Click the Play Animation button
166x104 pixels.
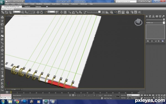click(147, 95)
